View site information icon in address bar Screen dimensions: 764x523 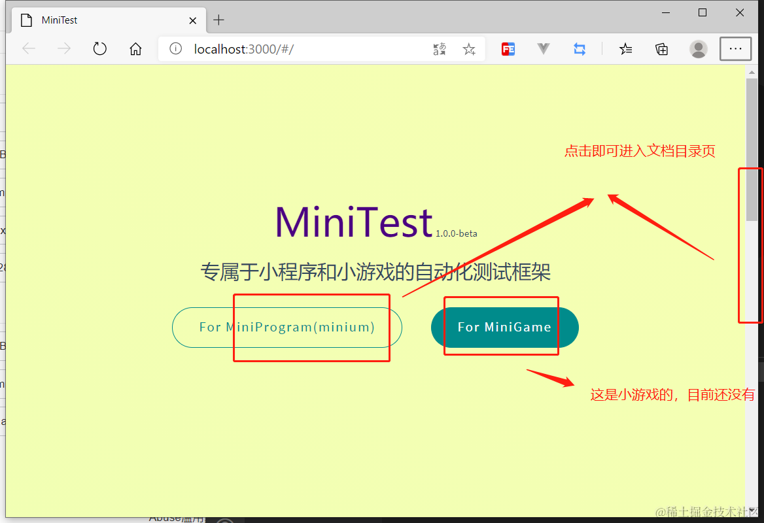point(175,48)
